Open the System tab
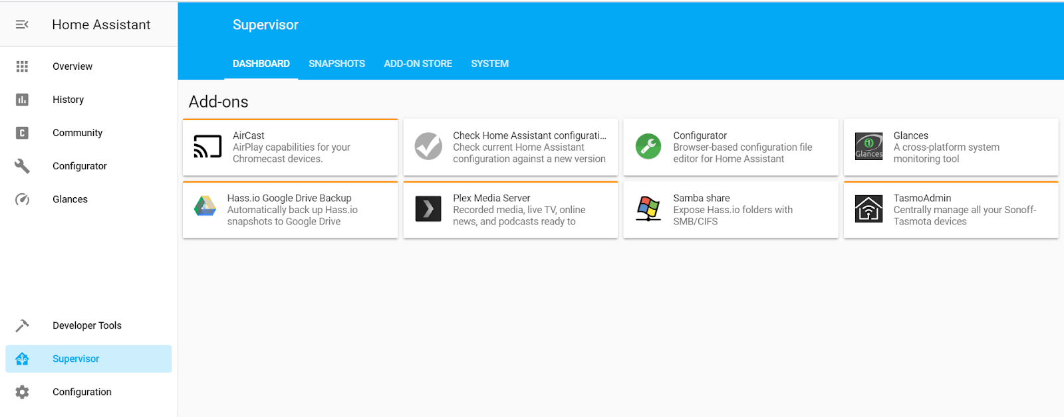Viewport: 1064px width, 417px height. click(x=489, y=64)
